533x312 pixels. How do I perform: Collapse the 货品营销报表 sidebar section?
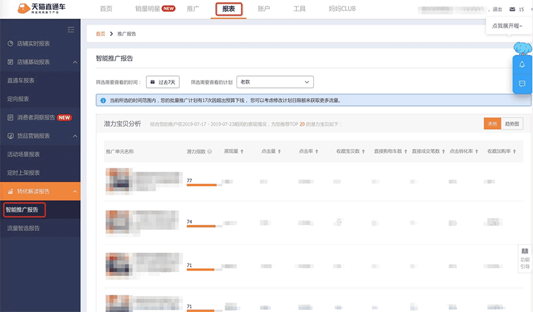click(75, 136)
